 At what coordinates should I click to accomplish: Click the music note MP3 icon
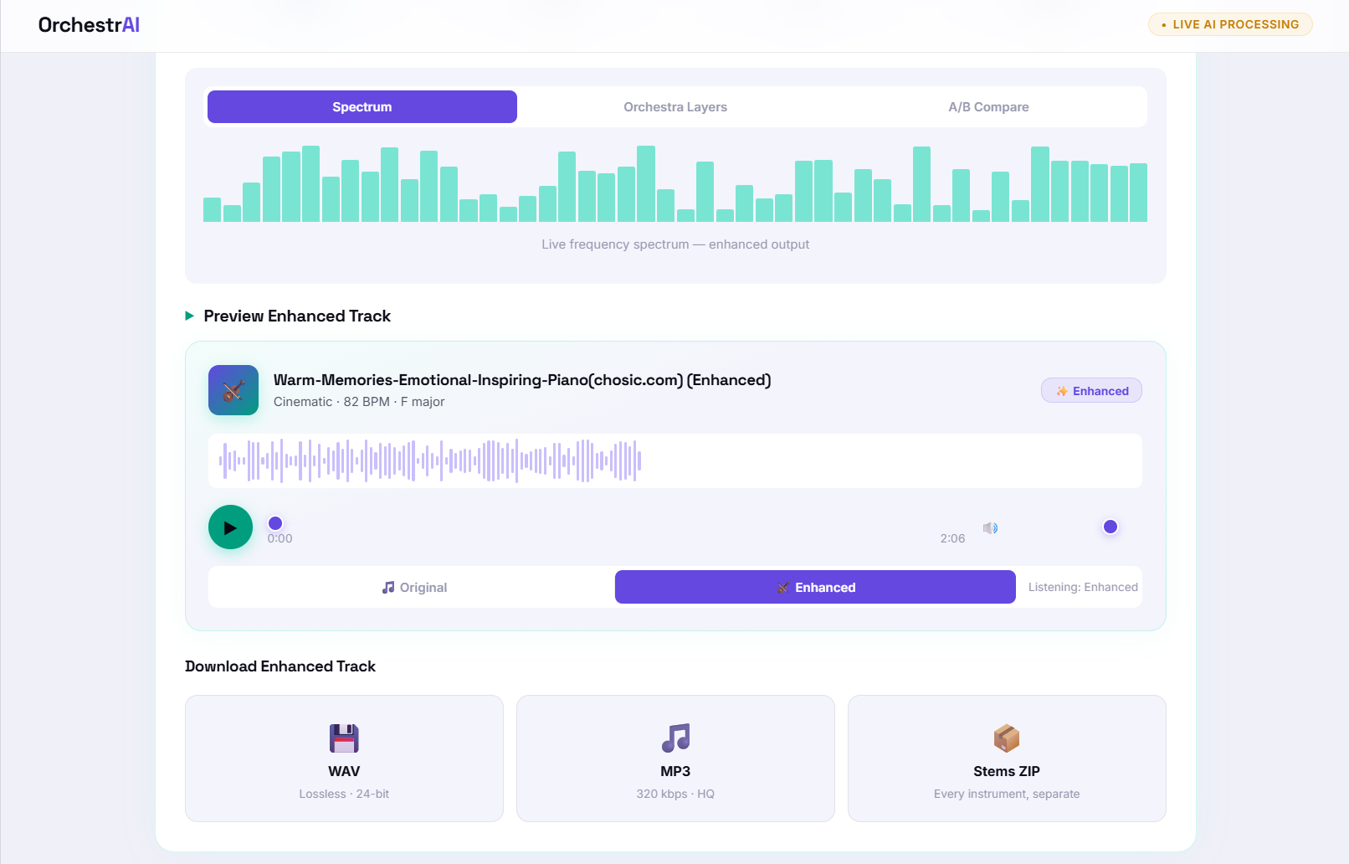[x=675, y=738]
